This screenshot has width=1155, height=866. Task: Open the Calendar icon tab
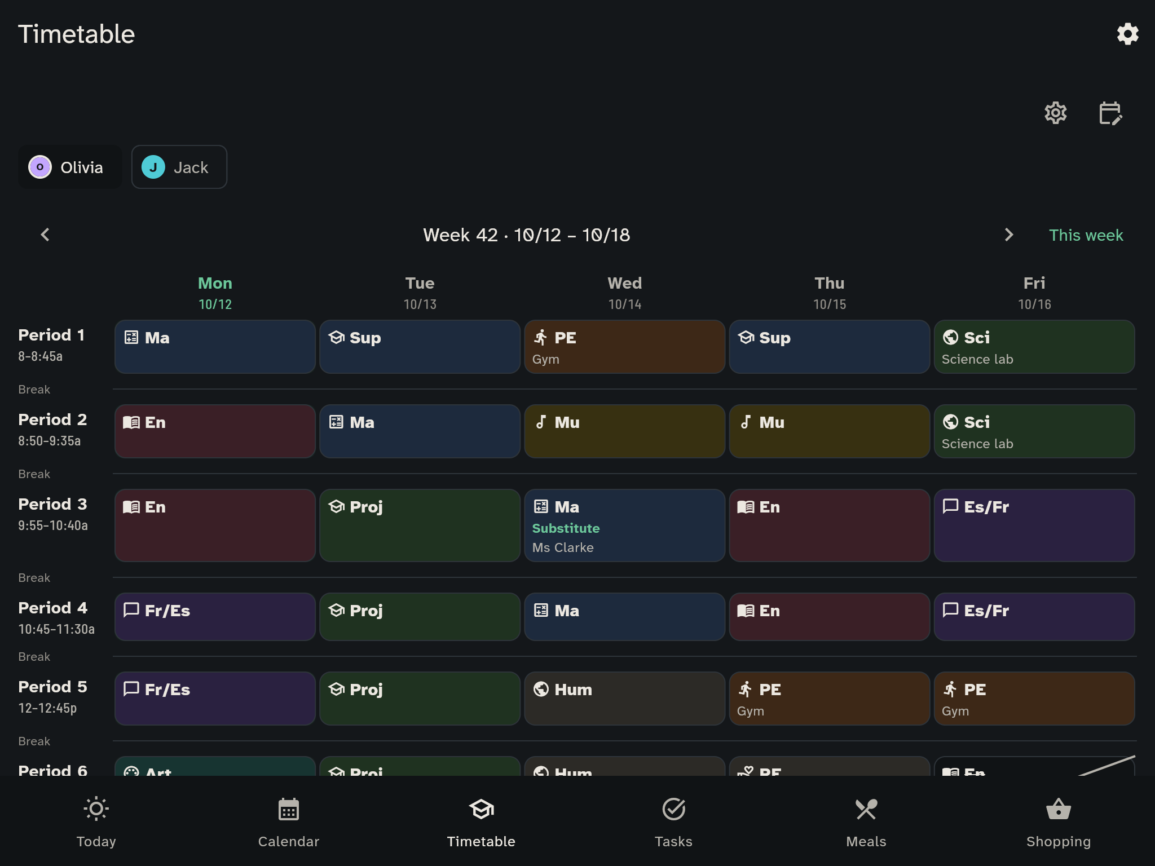coord(288,821)
